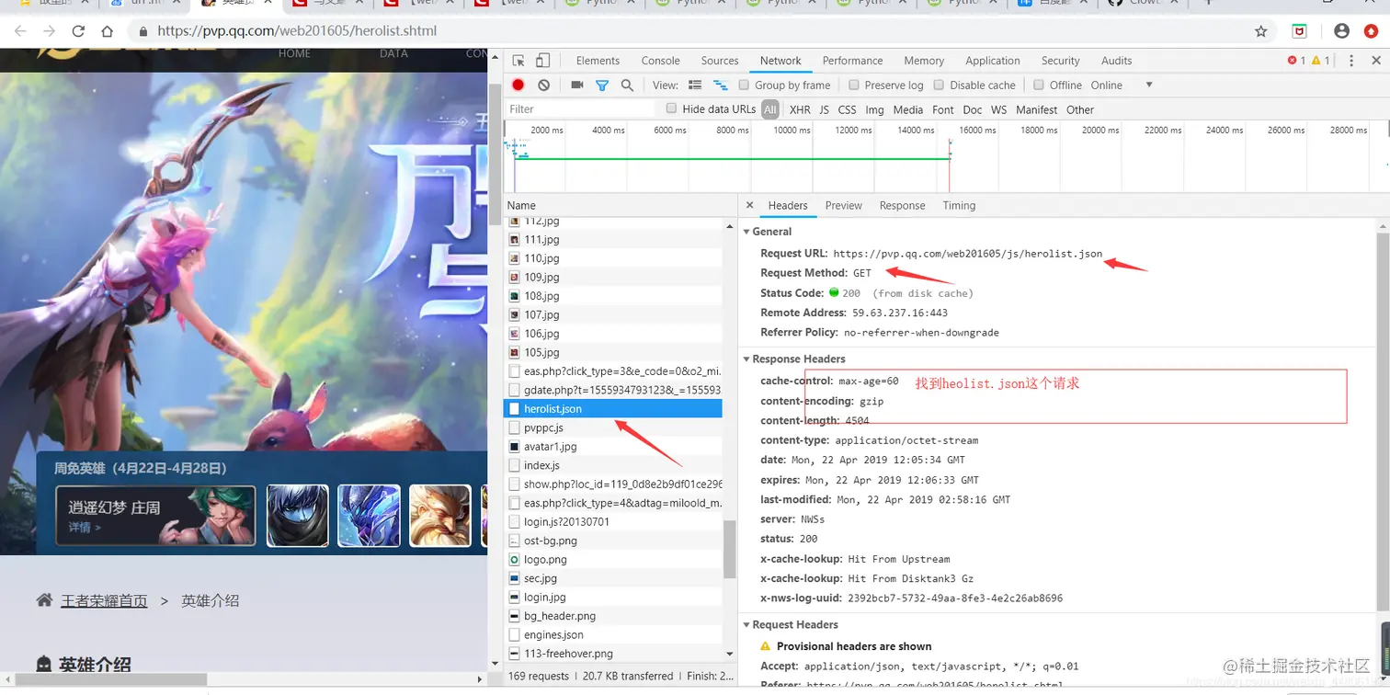The image size is (1390, 695).
Task: Select the herolist.json request row
Action: click(x=614, y=408)
